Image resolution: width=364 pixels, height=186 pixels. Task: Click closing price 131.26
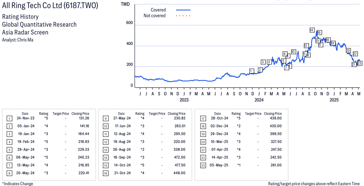coord(84,118)
